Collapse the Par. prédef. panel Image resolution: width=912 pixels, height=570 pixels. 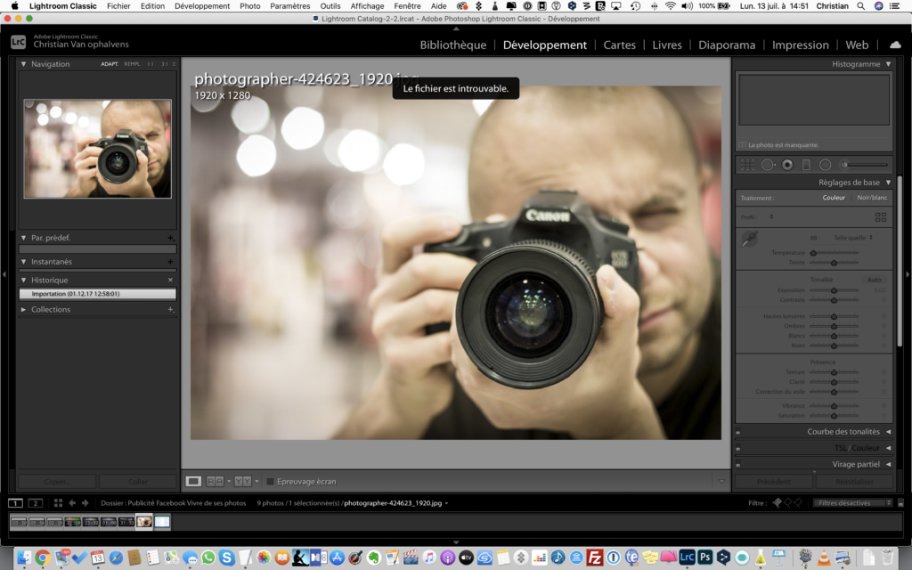(24, 238)
